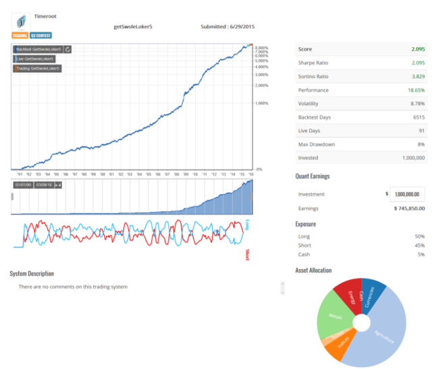Viewport: 434px width, 369px height.
Task: Click the description scroll up arrow
Action: pyautogui.click(x=283, y=284)
